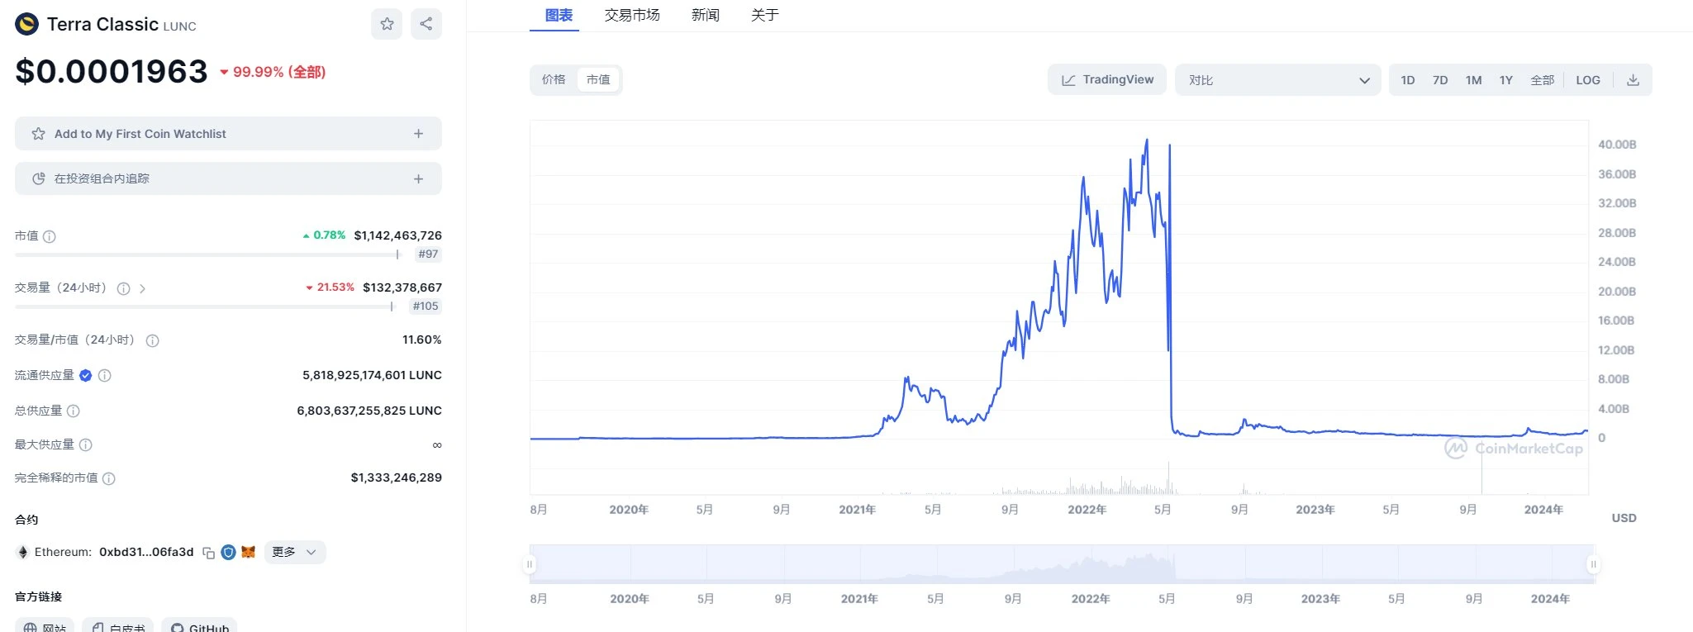Expand the 交易量 (24小时) details chevron
Viewport: 1693px width, 632px height.
(x=143, y=288)
